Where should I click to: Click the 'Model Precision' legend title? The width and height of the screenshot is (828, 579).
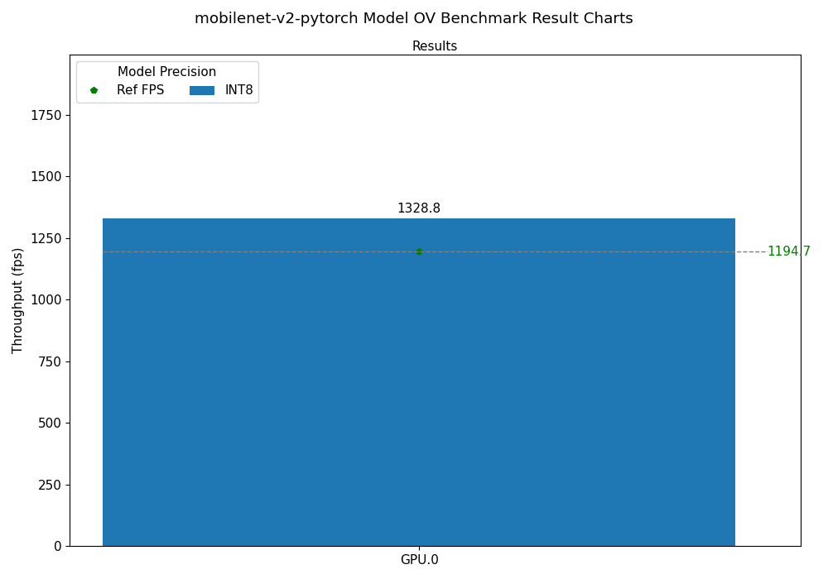(166, 72)
